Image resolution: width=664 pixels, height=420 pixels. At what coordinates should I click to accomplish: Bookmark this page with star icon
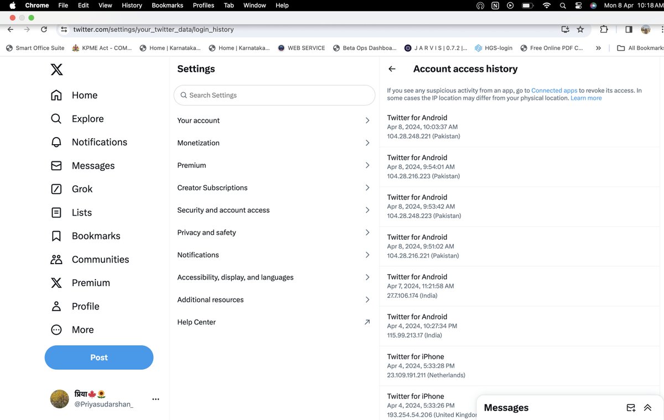580,29
